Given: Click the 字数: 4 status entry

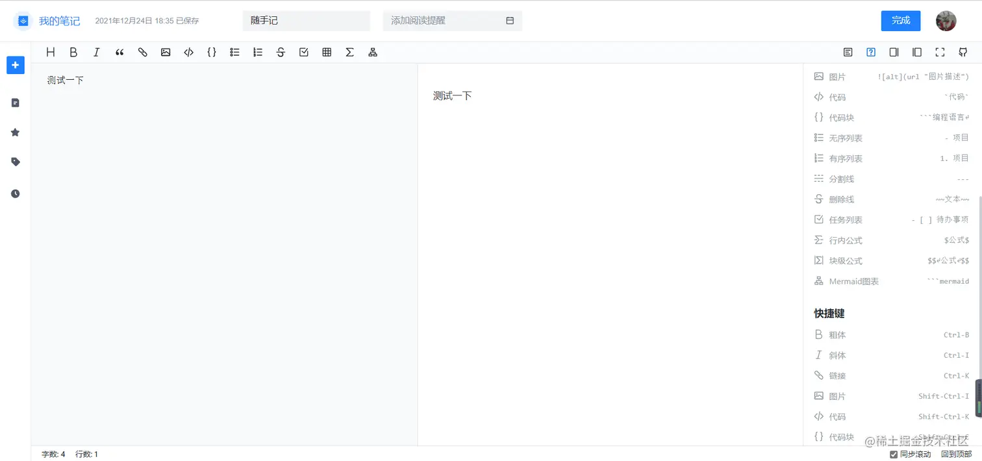Looking at the screenshot, I should 53,455.
